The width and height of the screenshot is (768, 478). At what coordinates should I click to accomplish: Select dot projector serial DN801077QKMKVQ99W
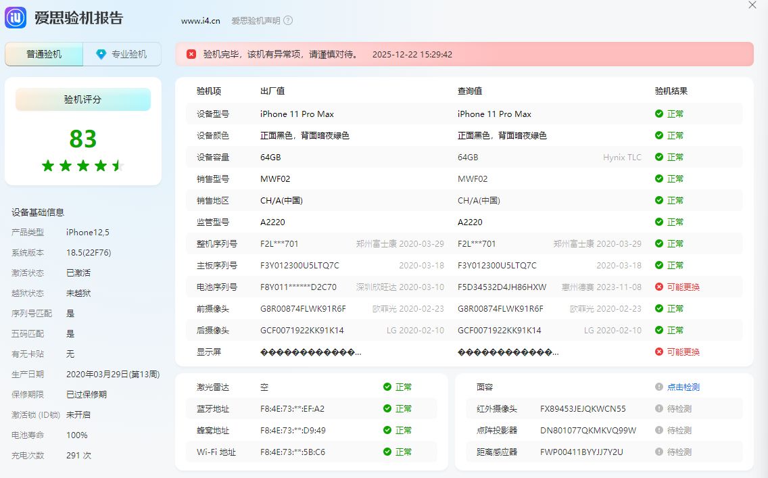pos(588,431)
